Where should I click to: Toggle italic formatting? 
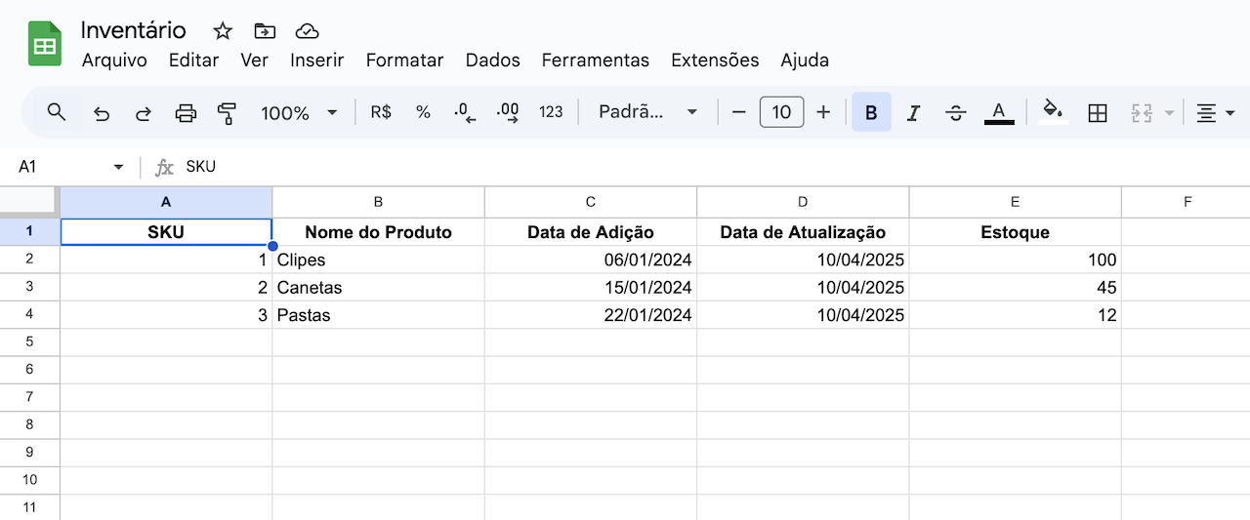[913, 113]
